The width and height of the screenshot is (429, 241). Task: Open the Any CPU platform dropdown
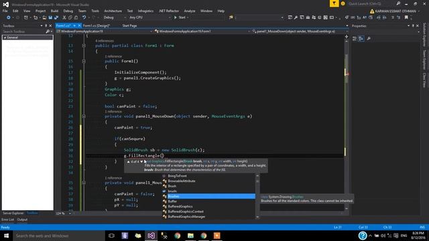(149, 17)
